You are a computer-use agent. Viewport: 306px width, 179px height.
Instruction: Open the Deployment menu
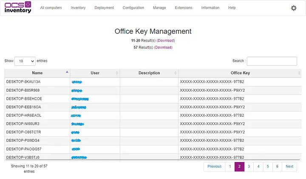click(x=104, y=8)
